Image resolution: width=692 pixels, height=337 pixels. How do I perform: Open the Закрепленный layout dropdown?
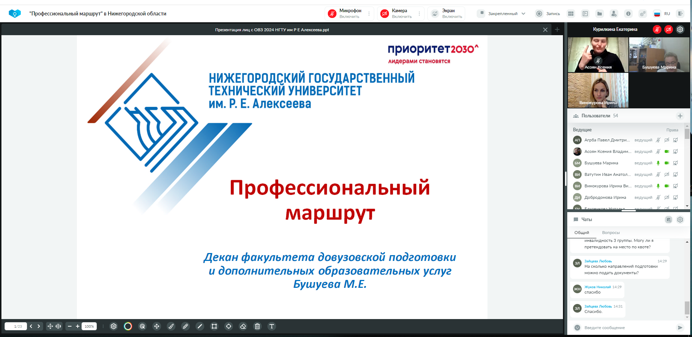[x=502, y=14]
